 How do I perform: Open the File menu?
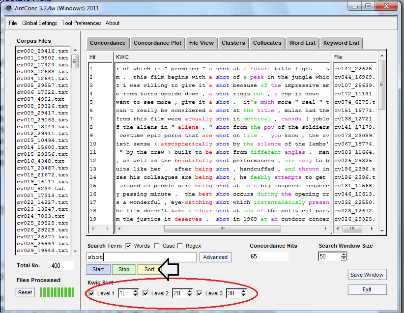click(x=13, y=23)
